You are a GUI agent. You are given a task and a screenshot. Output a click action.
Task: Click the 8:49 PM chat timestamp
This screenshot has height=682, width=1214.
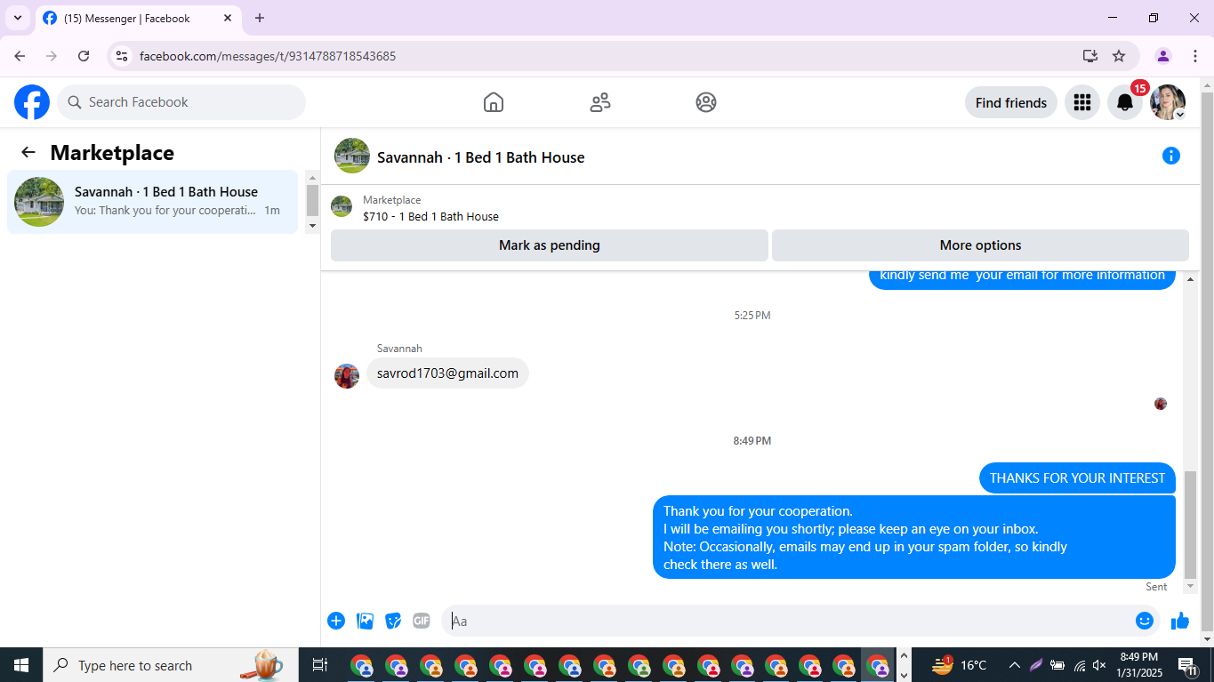click(x=752, y=441)
